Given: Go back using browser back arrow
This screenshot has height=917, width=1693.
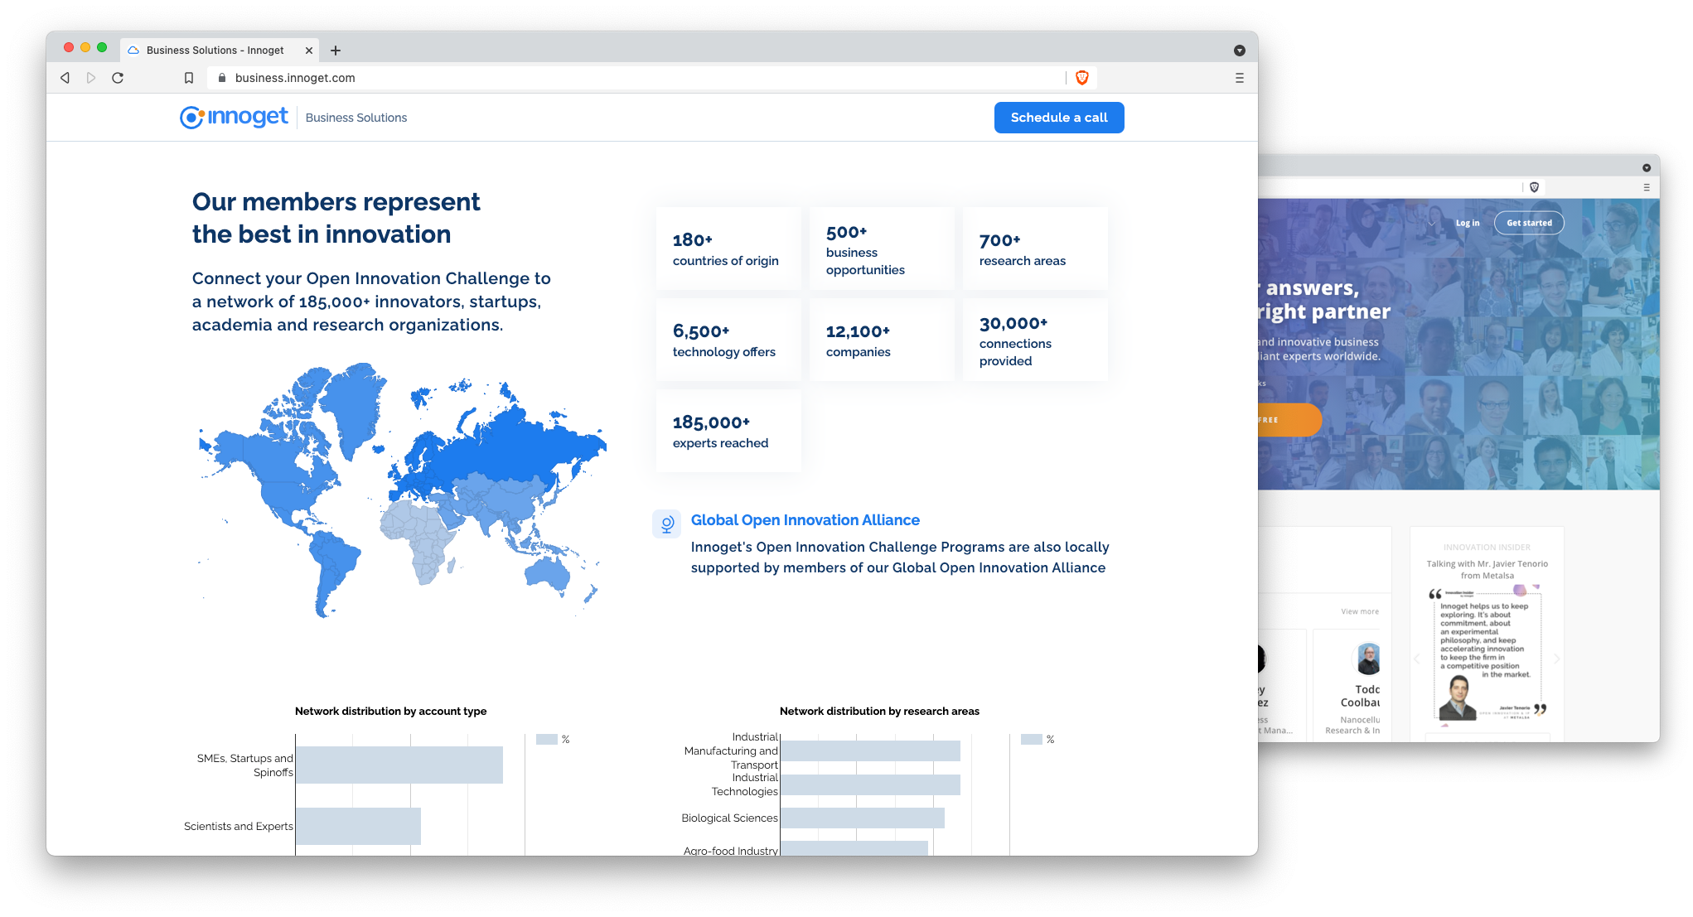Looking at the screenshot, I should tap(65, 78).
